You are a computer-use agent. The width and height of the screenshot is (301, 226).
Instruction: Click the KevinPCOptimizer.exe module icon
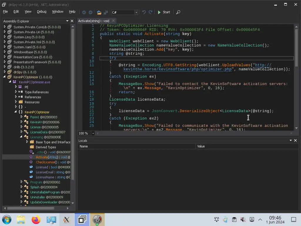(14, 82)
